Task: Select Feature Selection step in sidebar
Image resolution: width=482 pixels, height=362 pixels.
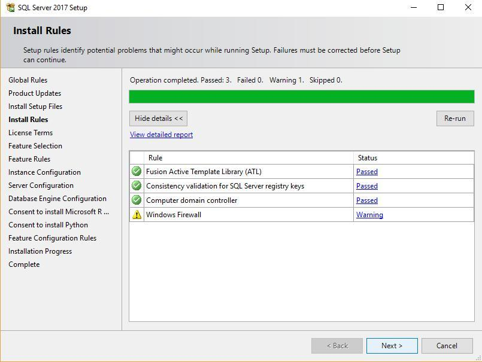Action: pyautogui.click(x=35, y=146)
